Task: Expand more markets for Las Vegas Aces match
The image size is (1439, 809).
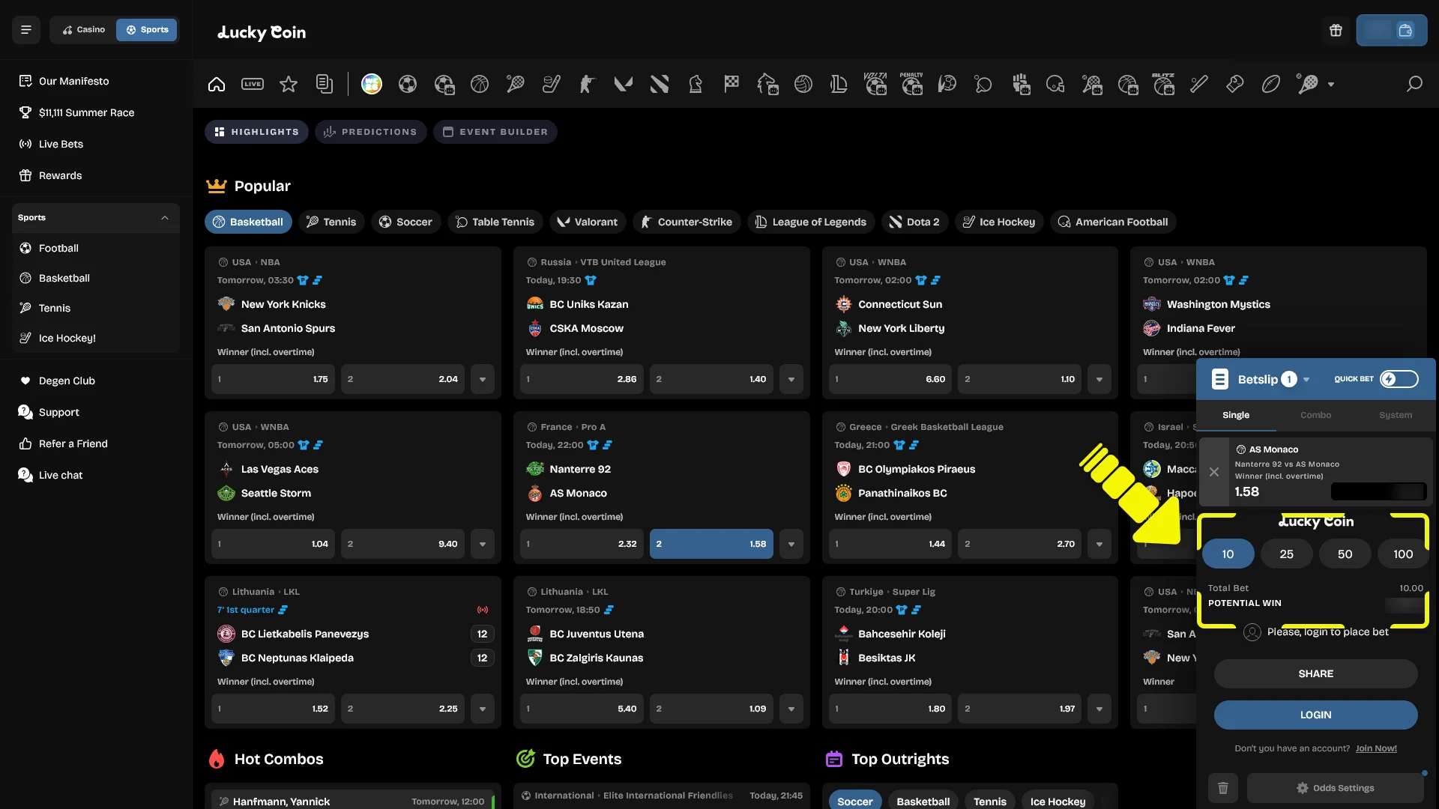Action: click(483, 544)
